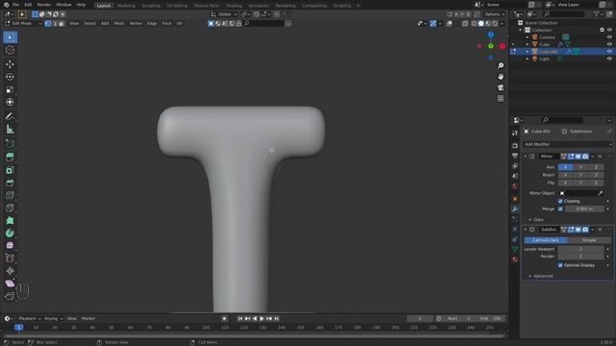The height and width of the screenshot is (346, 616).
Task: Toggle the Merge checkbox in Mirror modifier
Action: coord(560,210)
